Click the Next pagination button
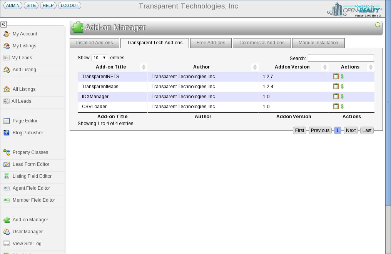Screen dimensions: 391x254 coord(351,130)
